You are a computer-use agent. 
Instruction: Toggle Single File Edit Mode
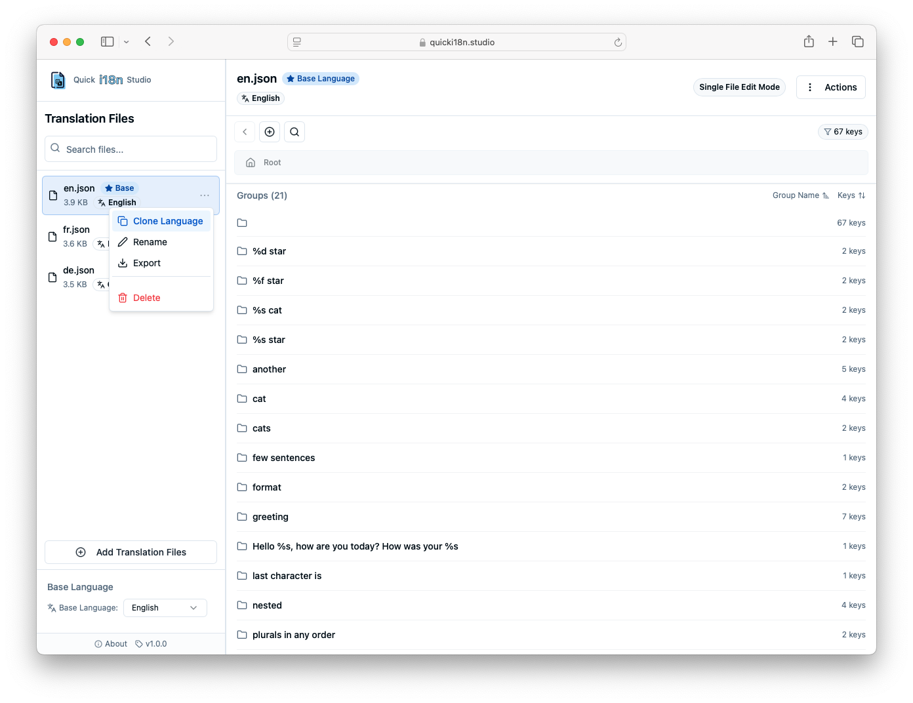(739, 87)
